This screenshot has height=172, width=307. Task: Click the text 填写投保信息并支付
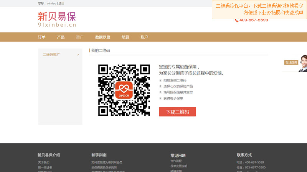(178, 92)
